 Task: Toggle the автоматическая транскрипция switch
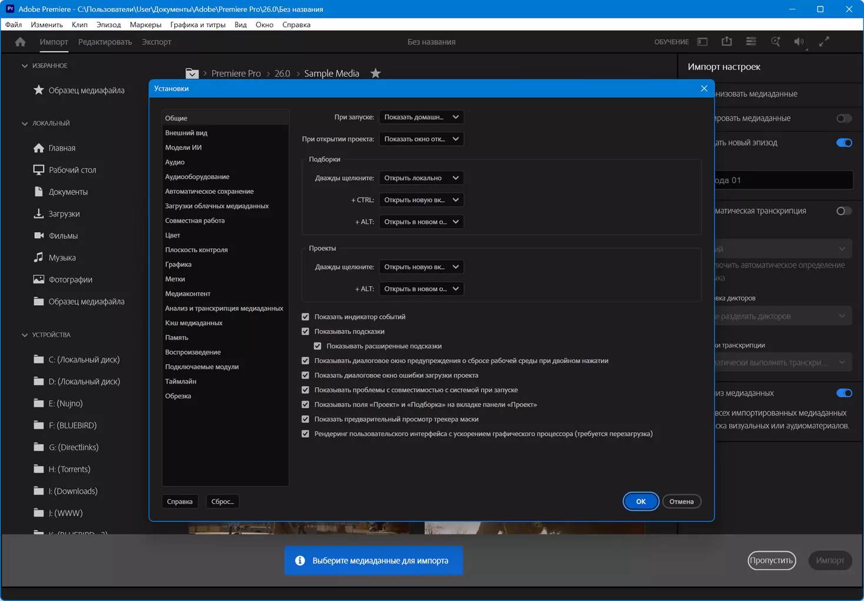pos(844,211)
